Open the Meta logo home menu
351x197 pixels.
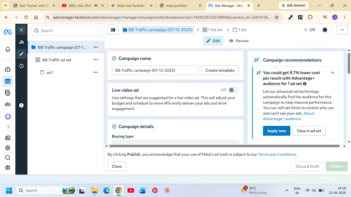click(8, 32)
